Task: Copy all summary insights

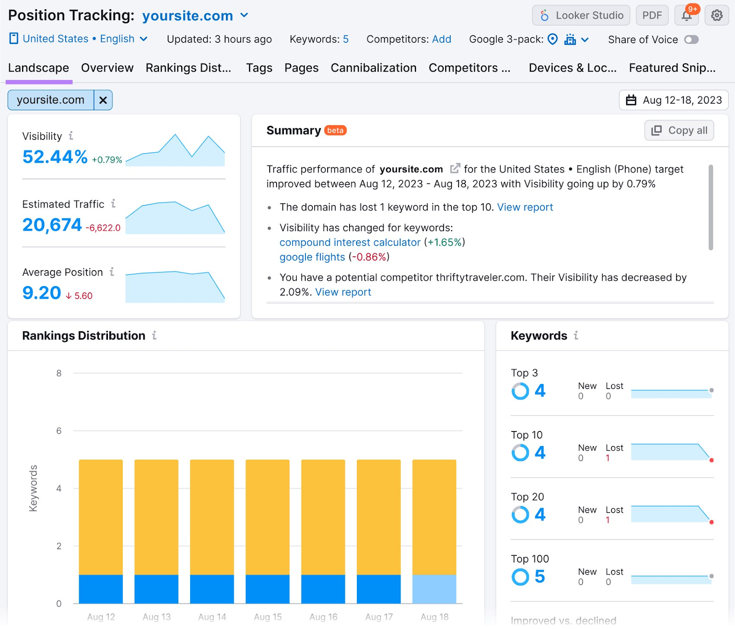Action: point(679,130)
